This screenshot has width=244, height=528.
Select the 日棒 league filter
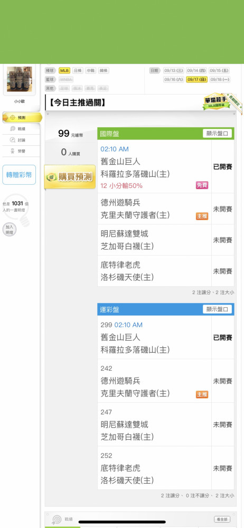[78, 71]
